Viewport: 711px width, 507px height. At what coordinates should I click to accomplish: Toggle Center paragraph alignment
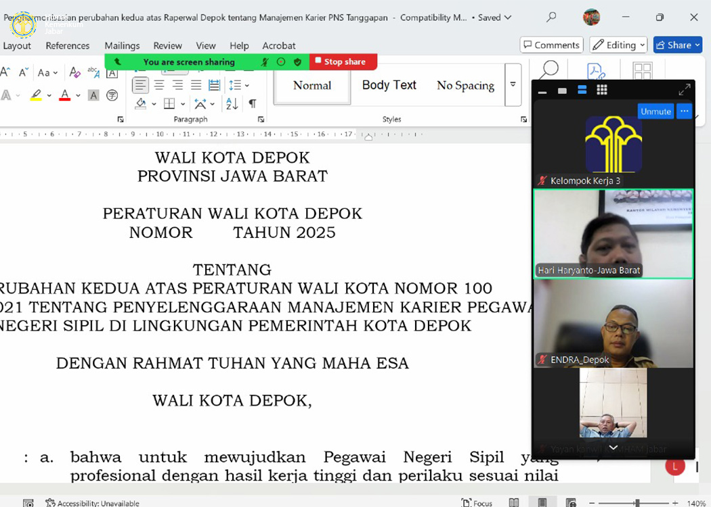pyautogui.click(x=159, y=85)
